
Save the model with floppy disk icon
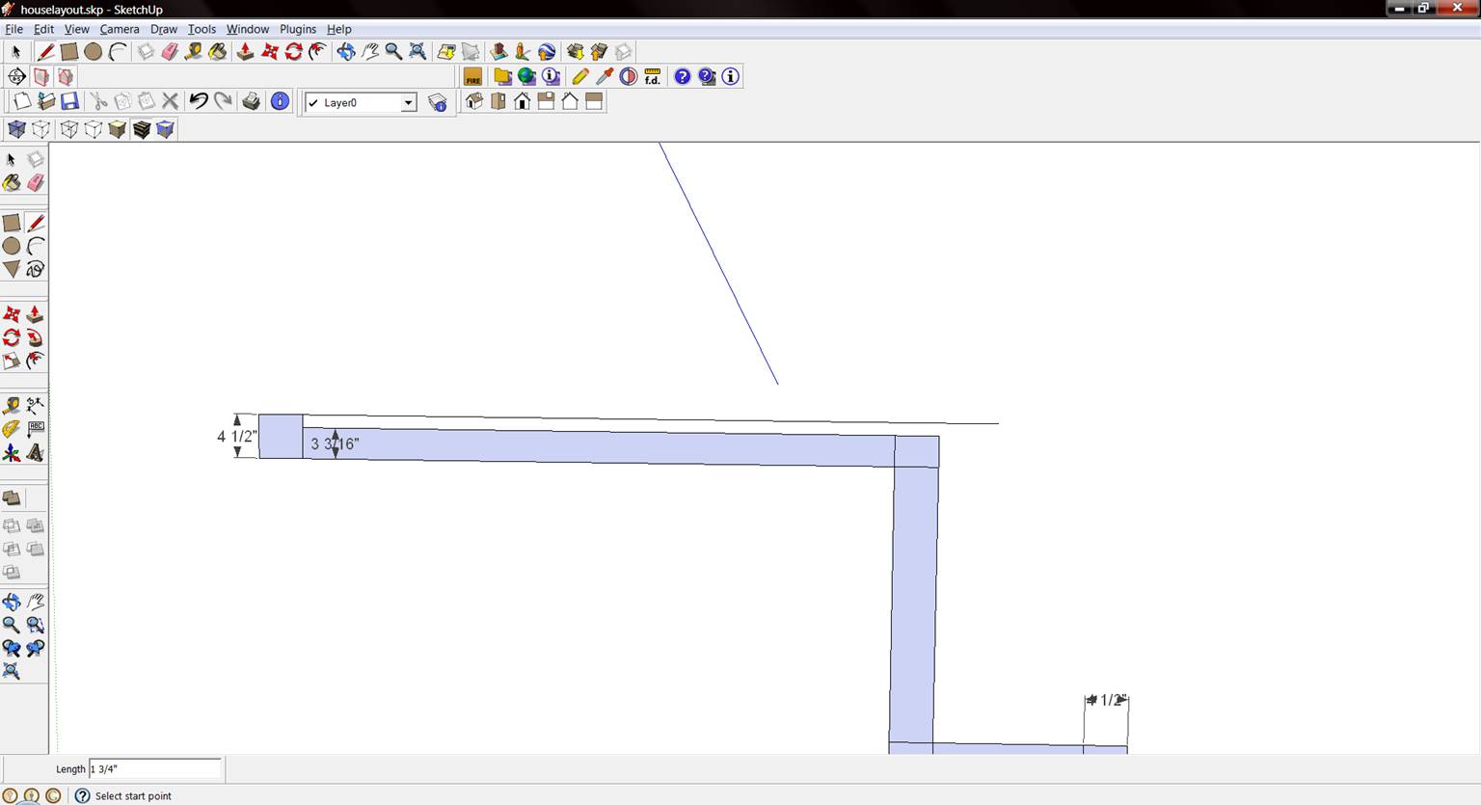point(69,101)
